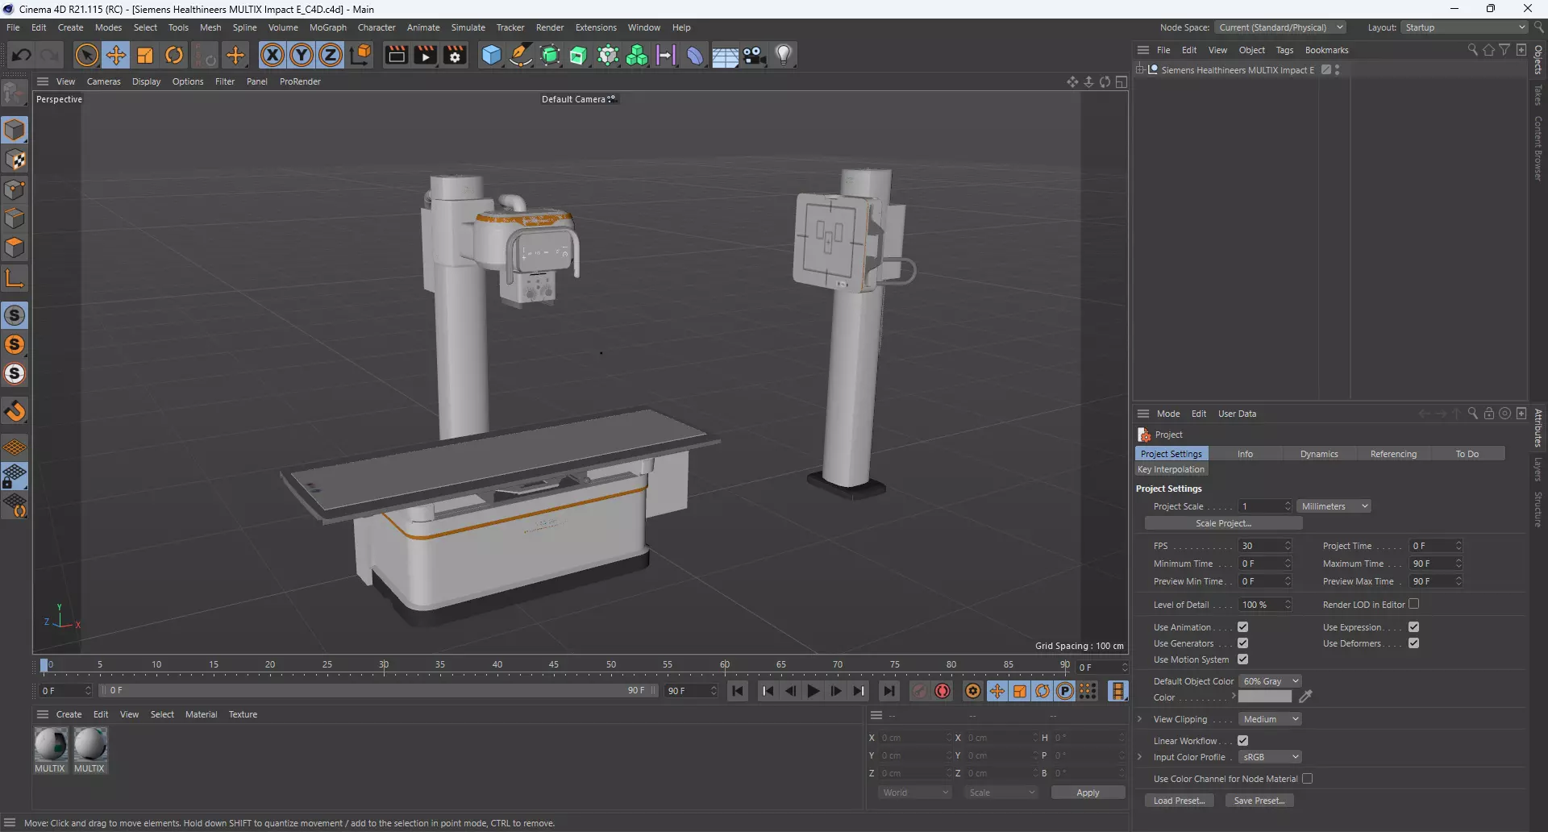
Task: Go to end of animation
Action: coord(888,691)
